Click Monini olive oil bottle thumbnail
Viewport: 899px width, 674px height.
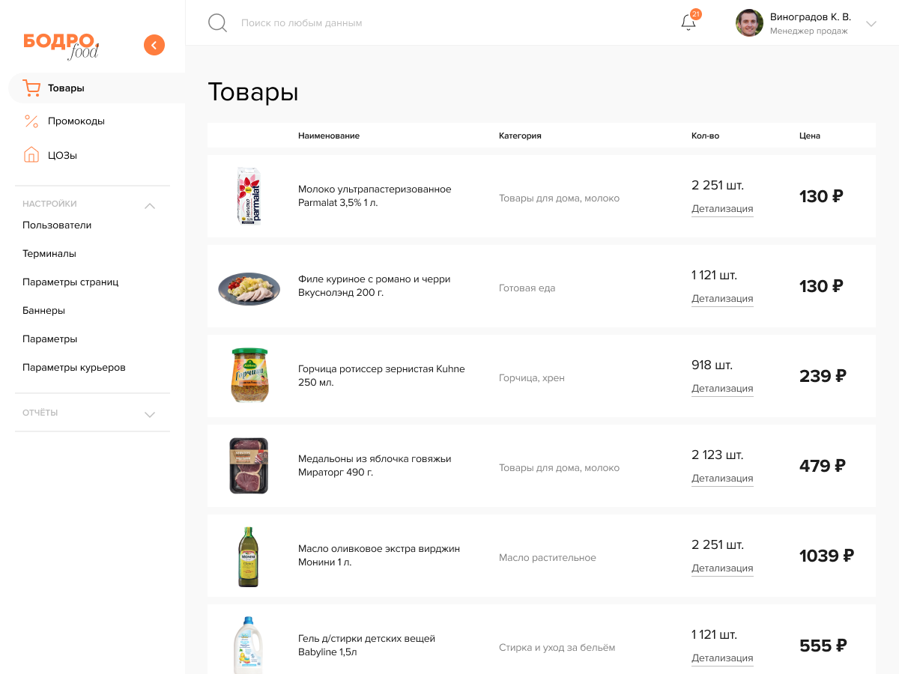tap(249, 556)
